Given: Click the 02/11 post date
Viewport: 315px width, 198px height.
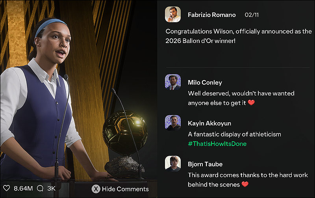Looking at the screenshot, I should pos(252,15).
